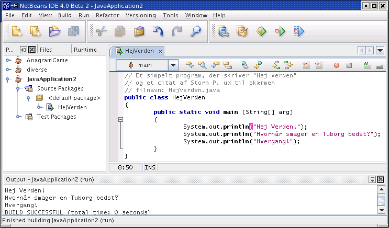Click the Undo arrow icon
The height and width of the screenshot is (228, 389).
(158, 32)
